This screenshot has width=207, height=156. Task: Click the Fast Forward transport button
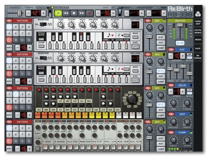pos(82,13)
